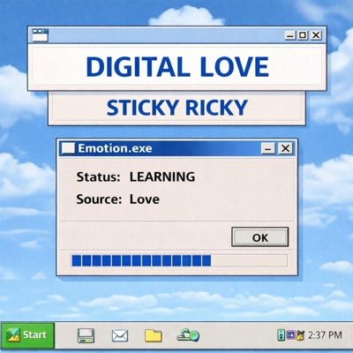Close the Emotion.exe dialog
The width and height of the screenshot is (353, 353).
tap(285, 148)
